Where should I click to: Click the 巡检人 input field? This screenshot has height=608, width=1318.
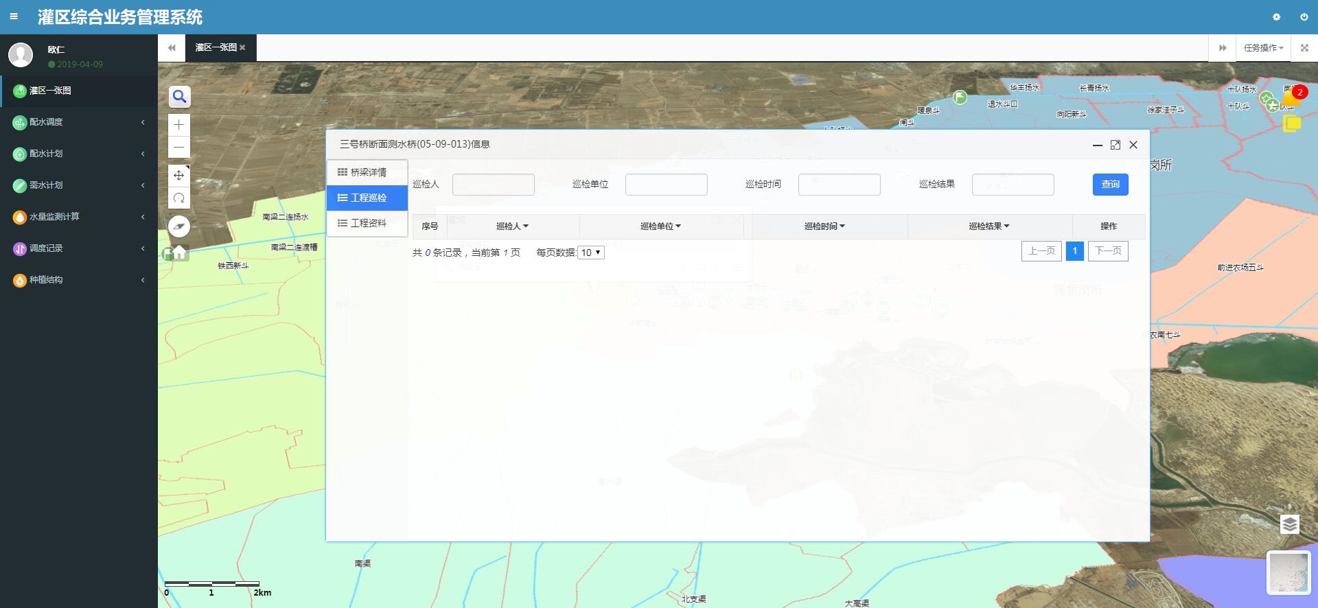493,185
